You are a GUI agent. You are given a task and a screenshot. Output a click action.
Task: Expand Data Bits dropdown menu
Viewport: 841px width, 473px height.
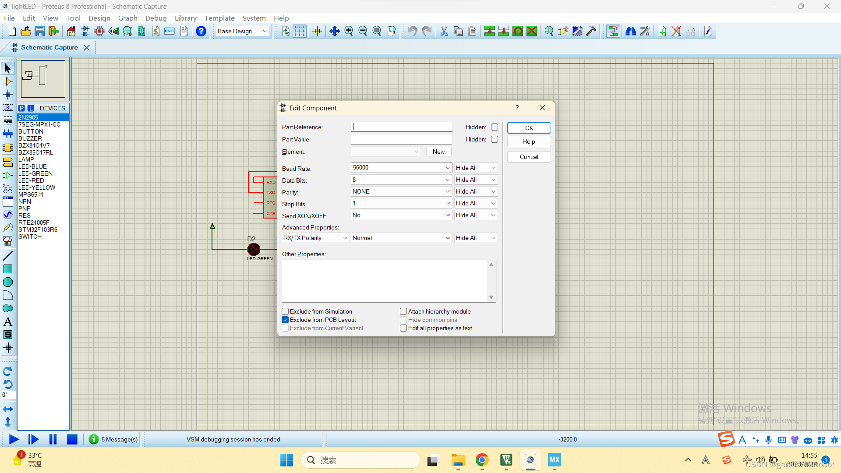(447, 180)
